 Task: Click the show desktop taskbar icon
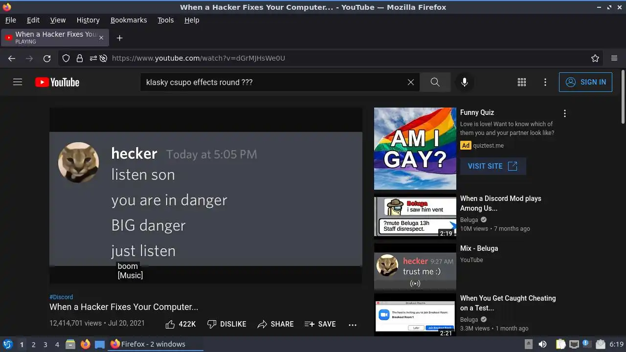click(100, 344)
